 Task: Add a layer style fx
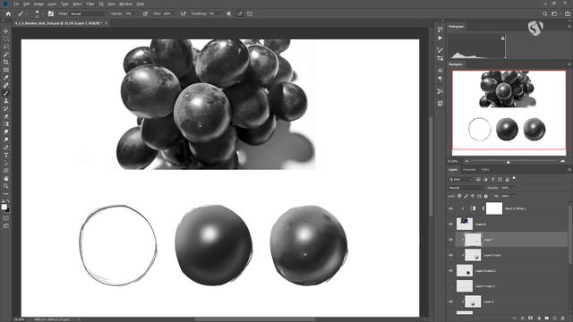click(x=523, y=318)
